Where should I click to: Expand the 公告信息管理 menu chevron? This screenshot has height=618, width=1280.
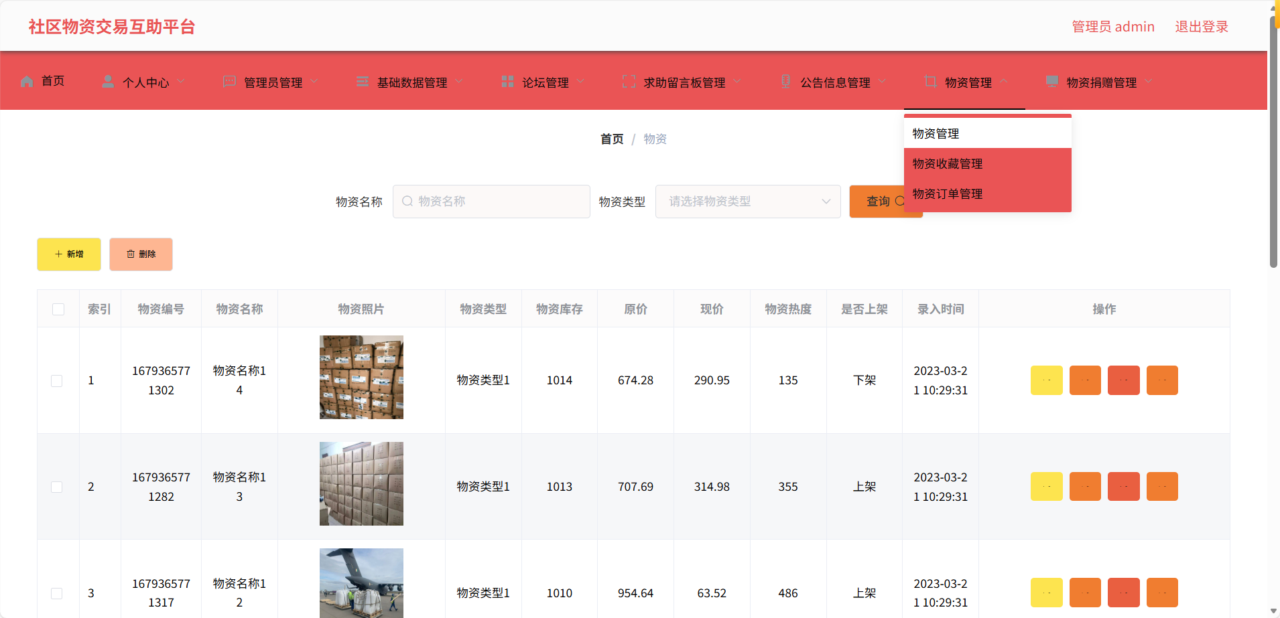[882, 82]
